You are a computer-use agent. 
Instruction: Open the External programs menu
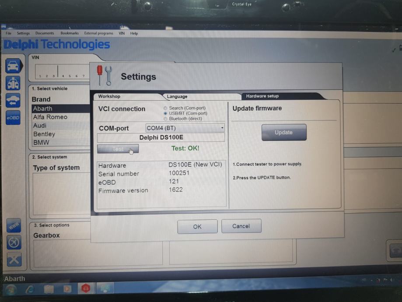tap(99, 33)
